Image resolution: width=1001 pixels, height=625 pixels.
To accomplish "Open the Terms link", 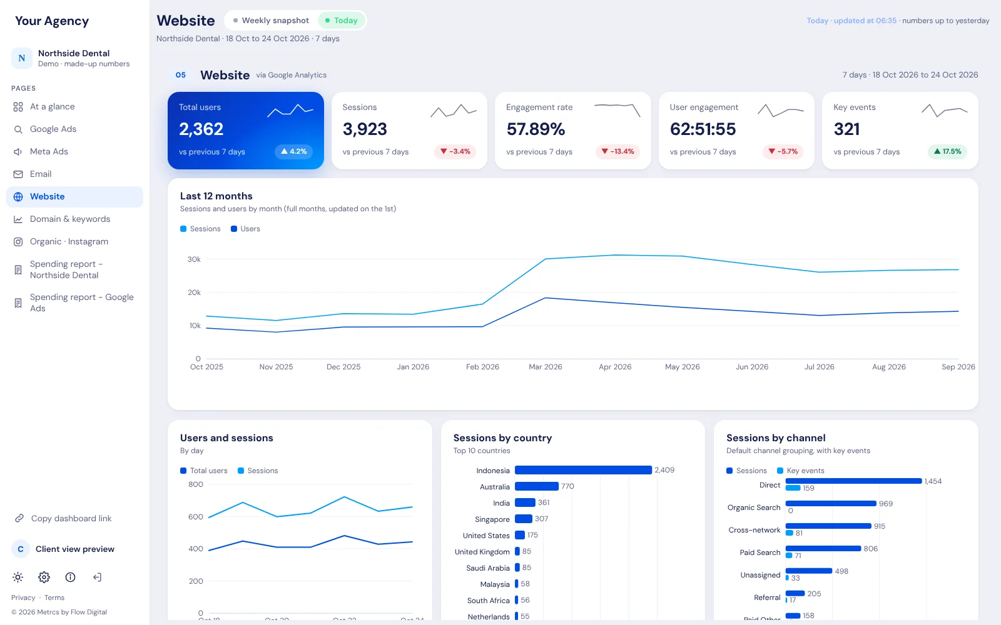I will point(54,597).
